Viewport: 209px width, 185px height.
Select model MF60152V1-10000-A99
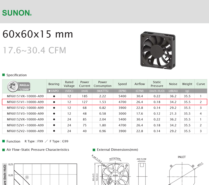(25, 125)
